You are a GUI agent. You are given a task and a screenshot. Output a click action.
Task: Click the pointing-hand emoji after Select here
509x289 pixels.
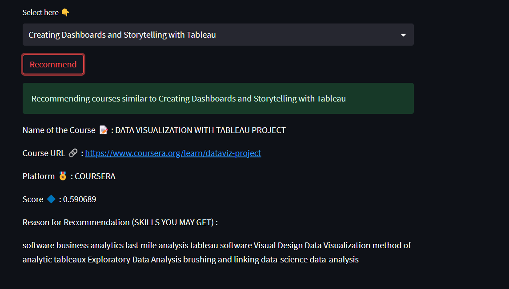click(x=65, y=12)
